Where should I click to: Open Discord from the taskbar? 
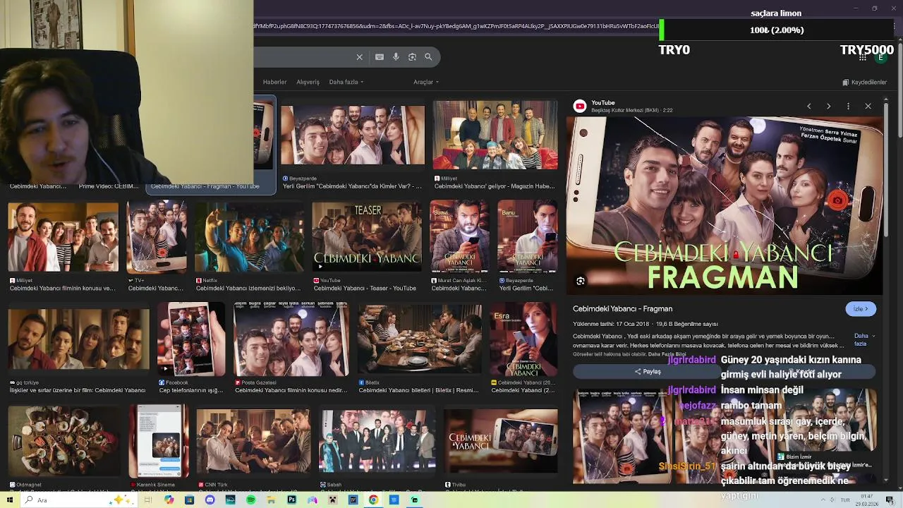point(210,500)
